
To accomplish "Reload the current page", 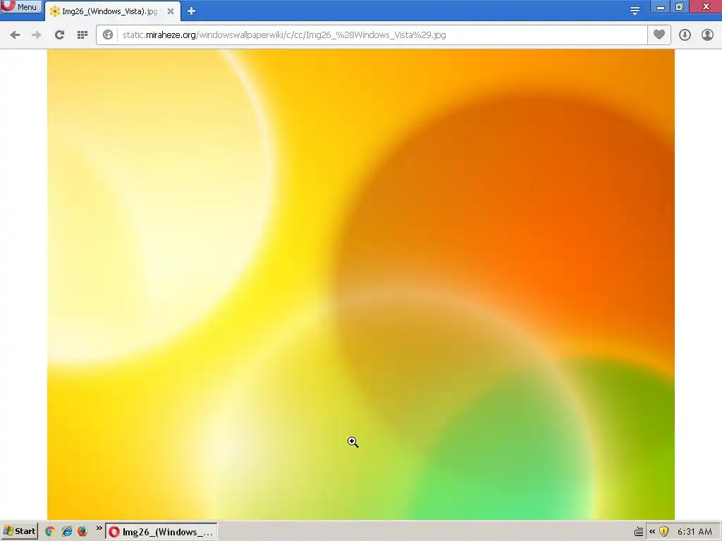I will pos(59,35).
